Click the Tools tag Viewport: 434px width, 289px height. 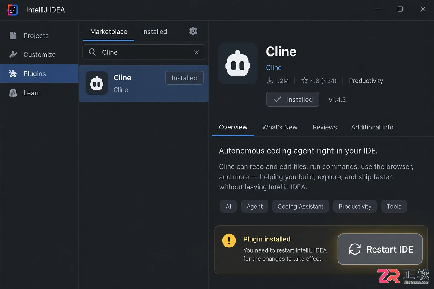394,207
